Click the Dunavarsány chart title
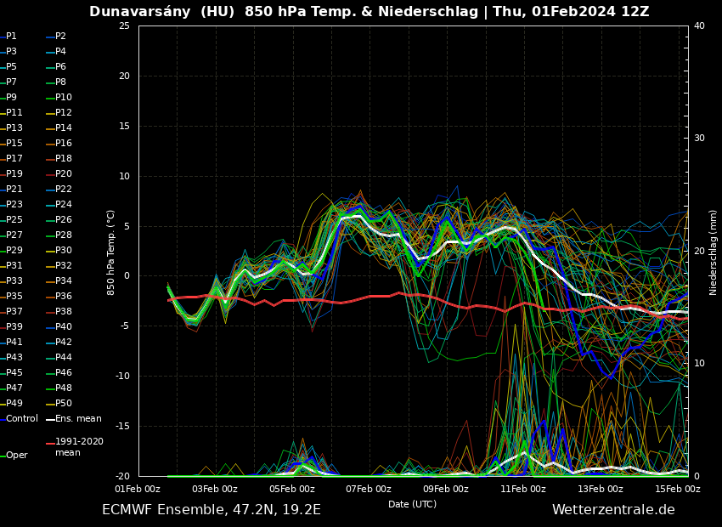The width and height of the screenshot is (722, 527). coord(369,12)
